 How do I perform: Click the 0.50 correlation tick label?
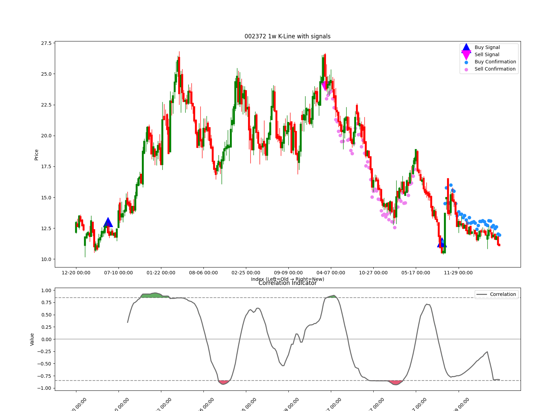pyautogui.click(x=46, y=315)
